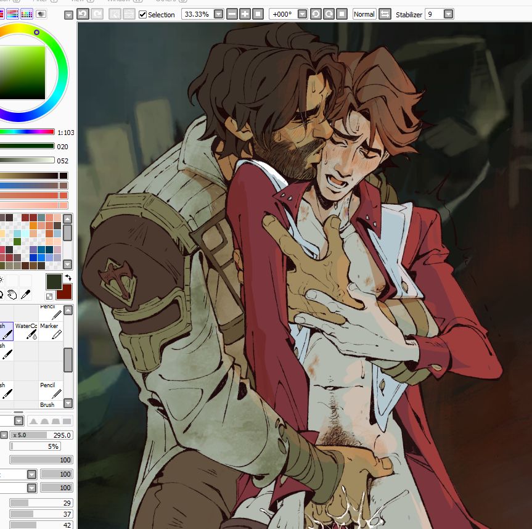Adjust the min size slider showing 5%

click(35, 446)
